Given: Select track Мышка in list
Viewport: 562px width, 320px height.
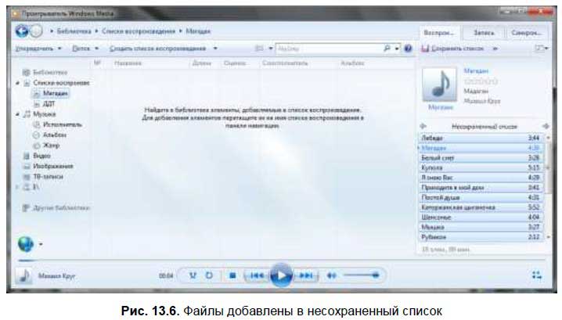Looking at the screenshot, I should 481,227.
